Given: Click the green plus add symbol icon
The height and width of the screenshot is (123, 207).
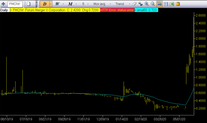Looking at the screenshot, I should coord(3,4).
